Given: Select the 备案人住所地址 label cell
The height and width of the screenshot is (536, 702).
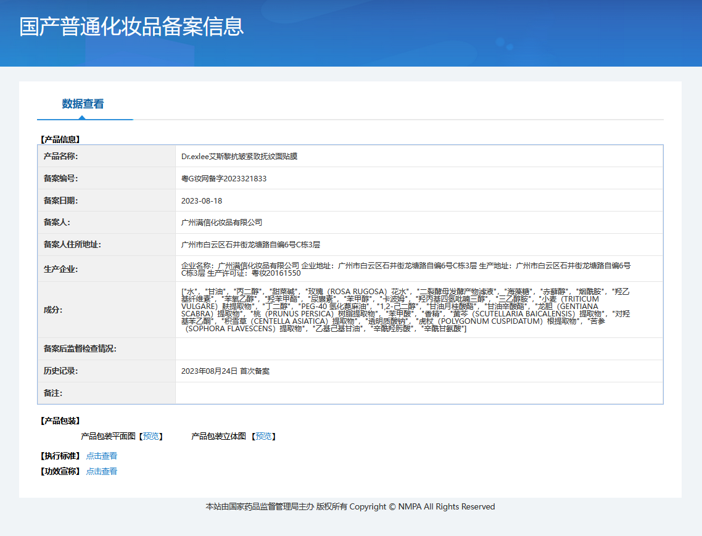Looking at the screenshot, I should pyautogui.click(x=107, y=244).
